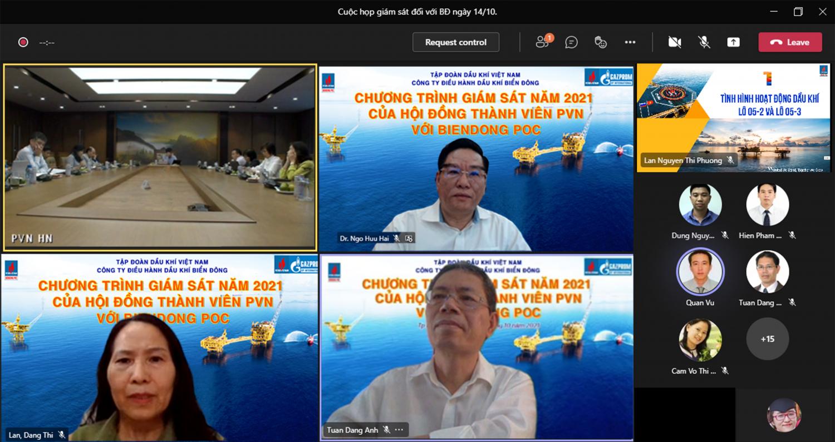Click muted mic icon beside Dung Nguy...

pos(725,235)
